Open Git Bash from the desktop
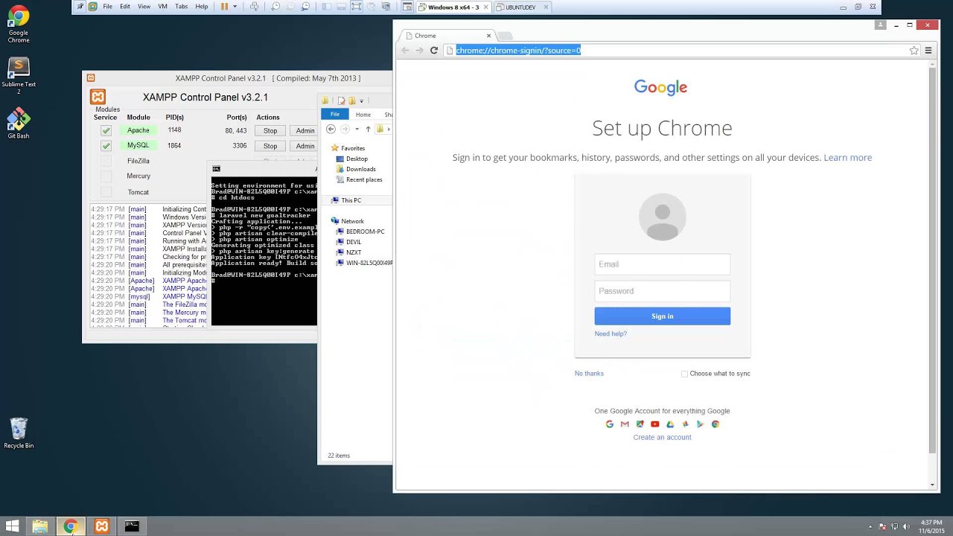 pyautogui.click(x=19, y=123)
